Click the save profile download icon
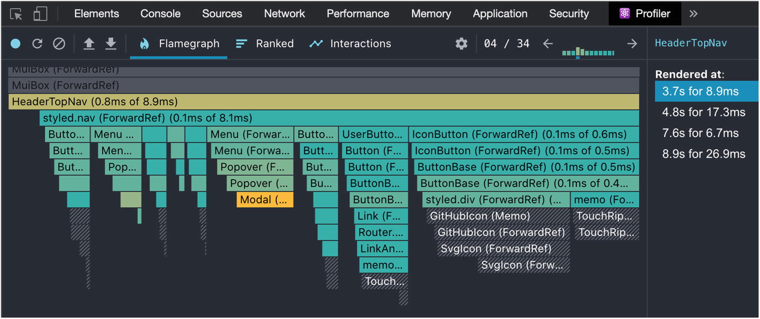Screen dimensions: 760x319 coord(111,44)
